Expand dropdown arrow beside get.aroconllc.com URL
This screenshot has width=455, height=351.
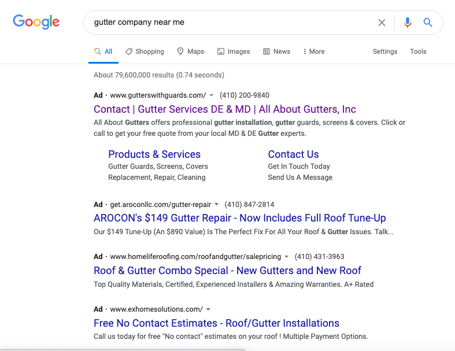(217, 205)
